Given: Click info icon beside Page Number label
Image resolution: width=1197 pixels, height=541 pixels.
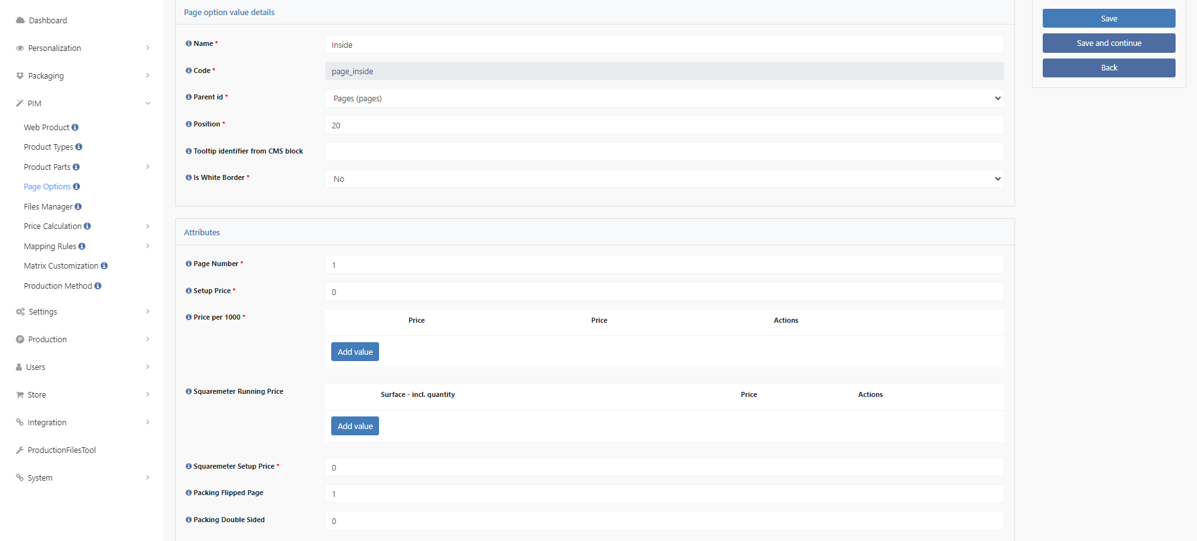Looking at the screenshot, I should click(188, 264).
